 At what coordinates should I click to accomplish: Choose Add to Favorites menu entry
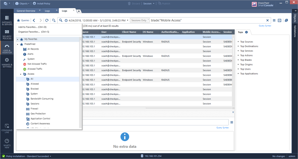[32, 27]
